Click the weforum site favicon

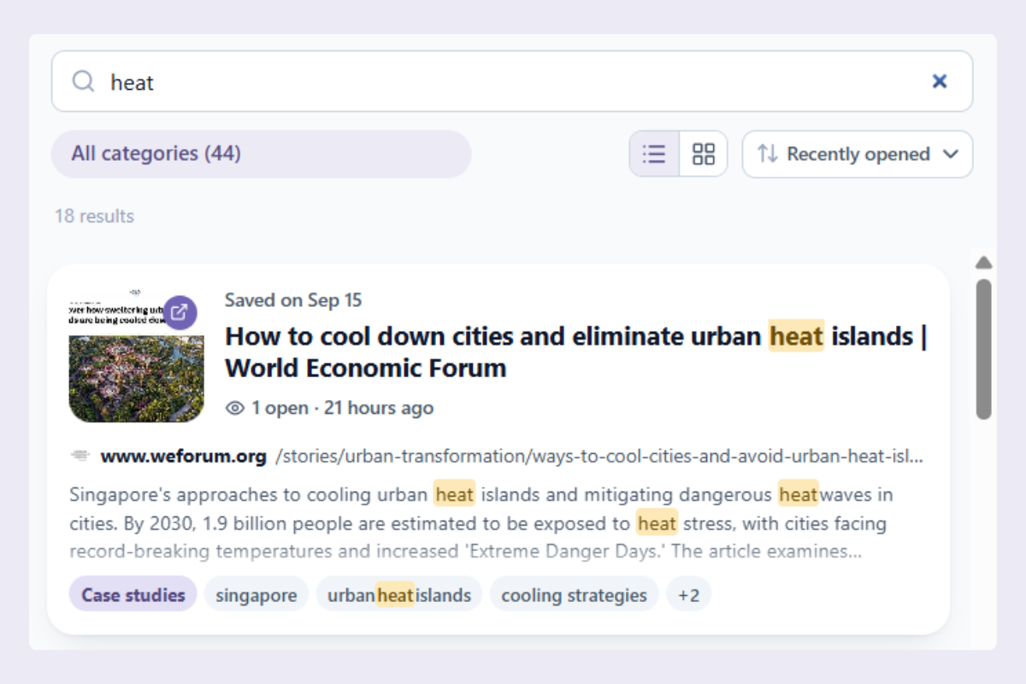point(80,457)
